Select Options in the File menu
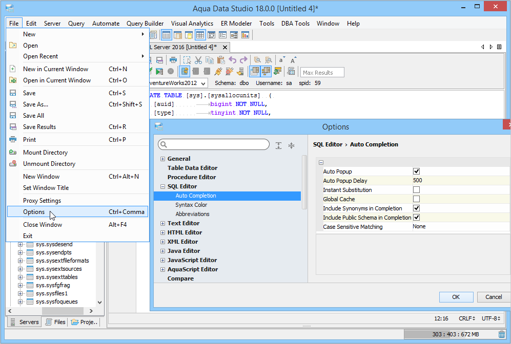 pos(34,212)
